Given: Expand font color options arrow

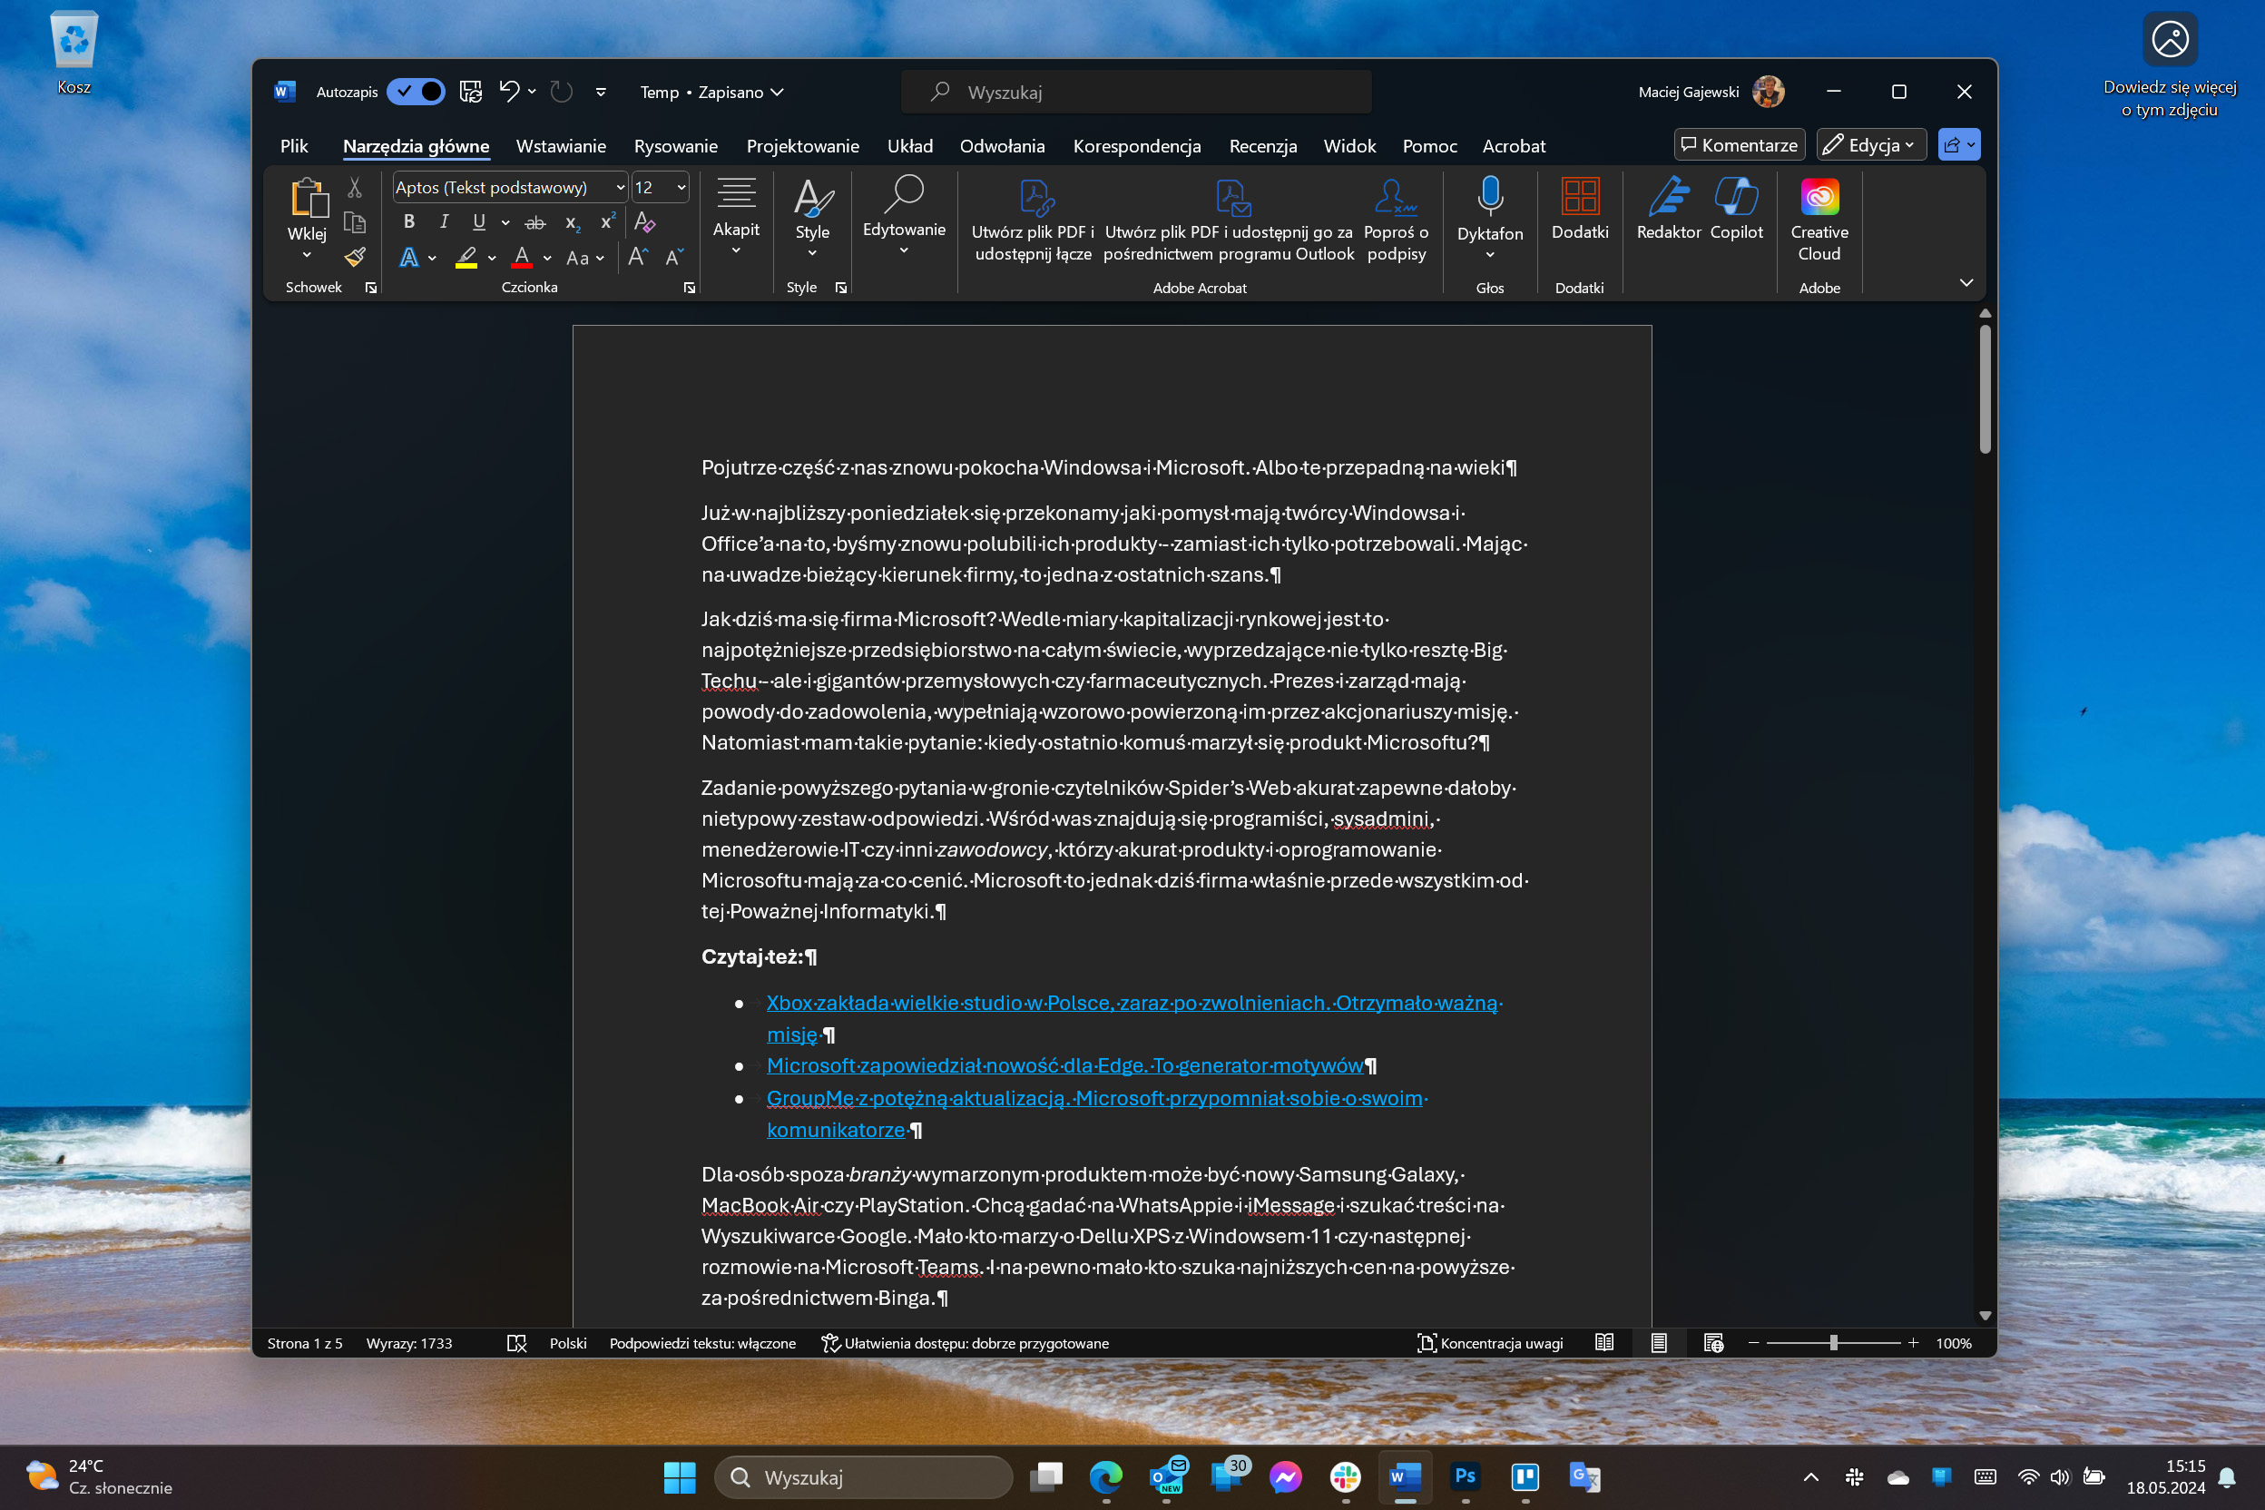Looking at the screenshot, I should [547, 258].
